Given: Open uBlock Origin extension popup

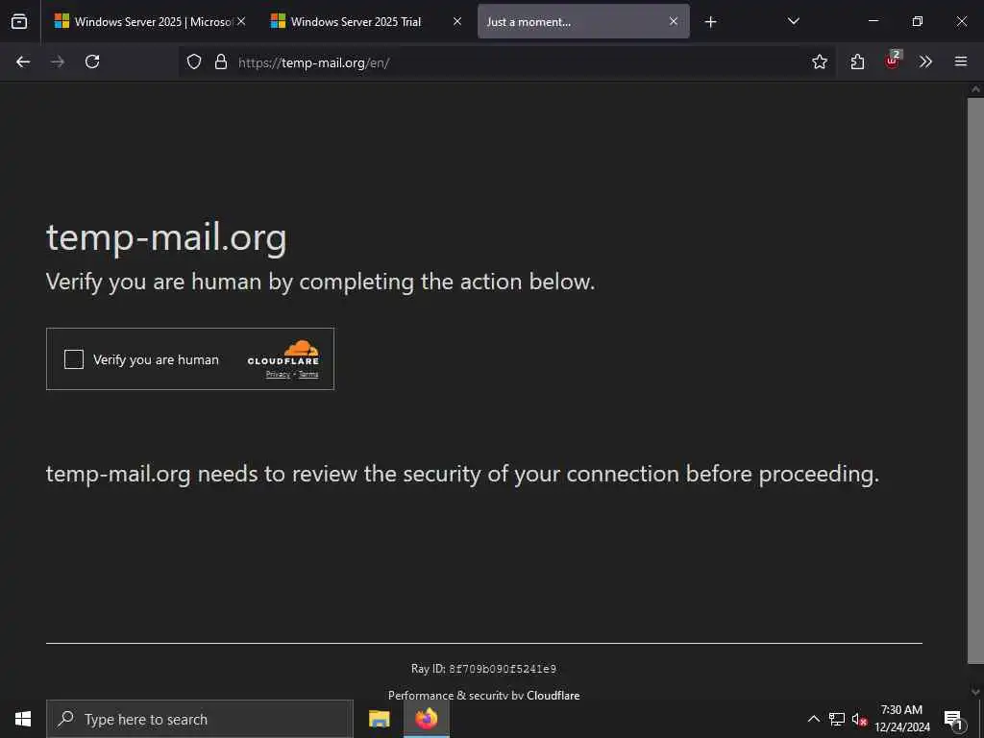Looking at the screenshot, I should tap(892, 61).
